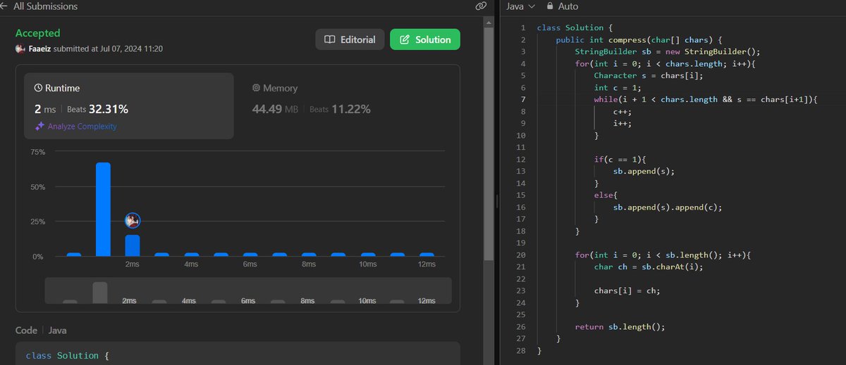Click 'sb.append(s).append(c);' line
This screenshot has width=846, height=365.
[x=668, y=207]
